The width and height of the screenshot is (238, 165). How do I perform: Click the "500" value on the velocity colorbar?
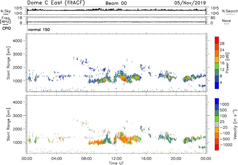pyautogui.click(x=223, y=110)
